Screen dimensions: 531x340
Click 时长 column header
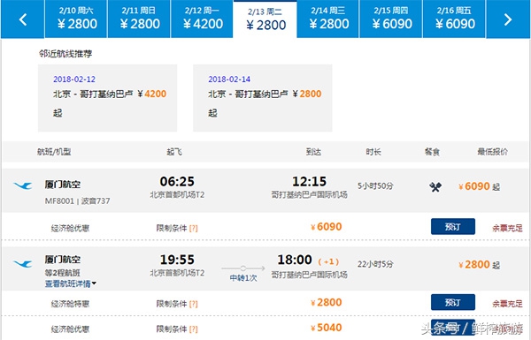(x=373, y=152)
